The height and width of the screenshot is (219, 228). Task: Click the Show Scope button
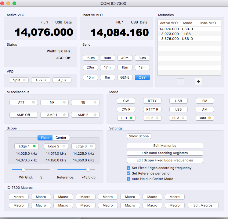[x=139, y=136]
